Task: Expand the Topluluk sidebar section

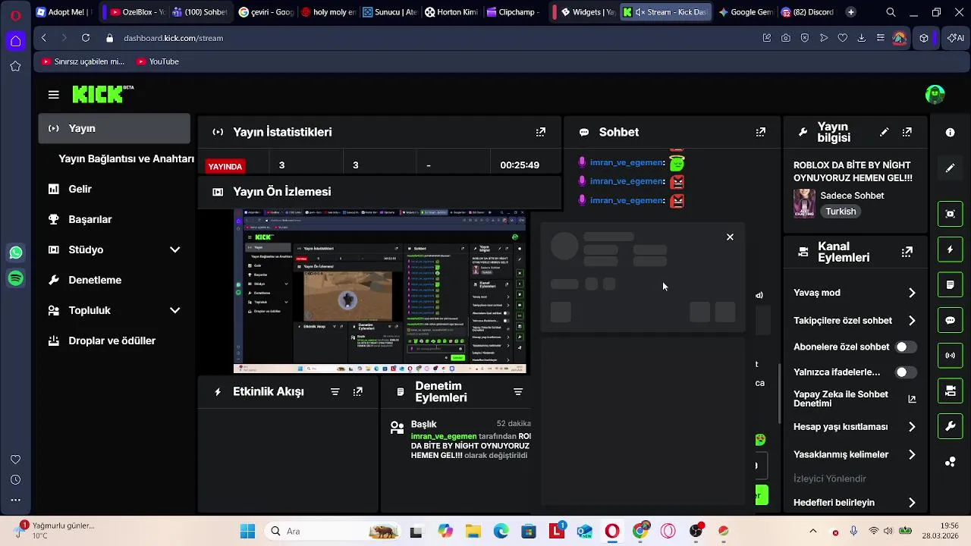Action: [x=174, y=310]
